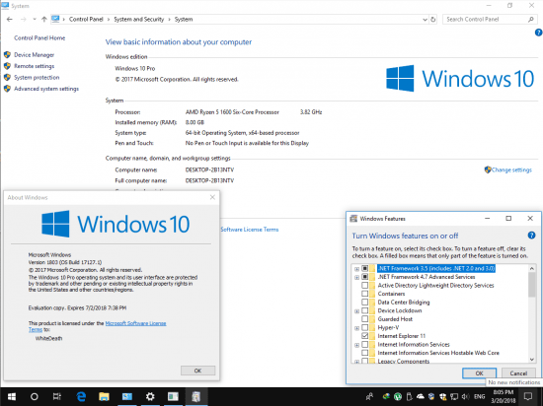Enable Containers feature checkbox
This screenshot has width=543, height=406.
pyautogui.click(x=364, y=294)
